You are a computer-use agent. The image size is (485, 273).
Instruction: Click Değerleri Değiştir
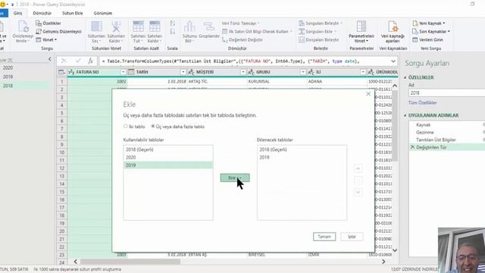click(242, 40)
